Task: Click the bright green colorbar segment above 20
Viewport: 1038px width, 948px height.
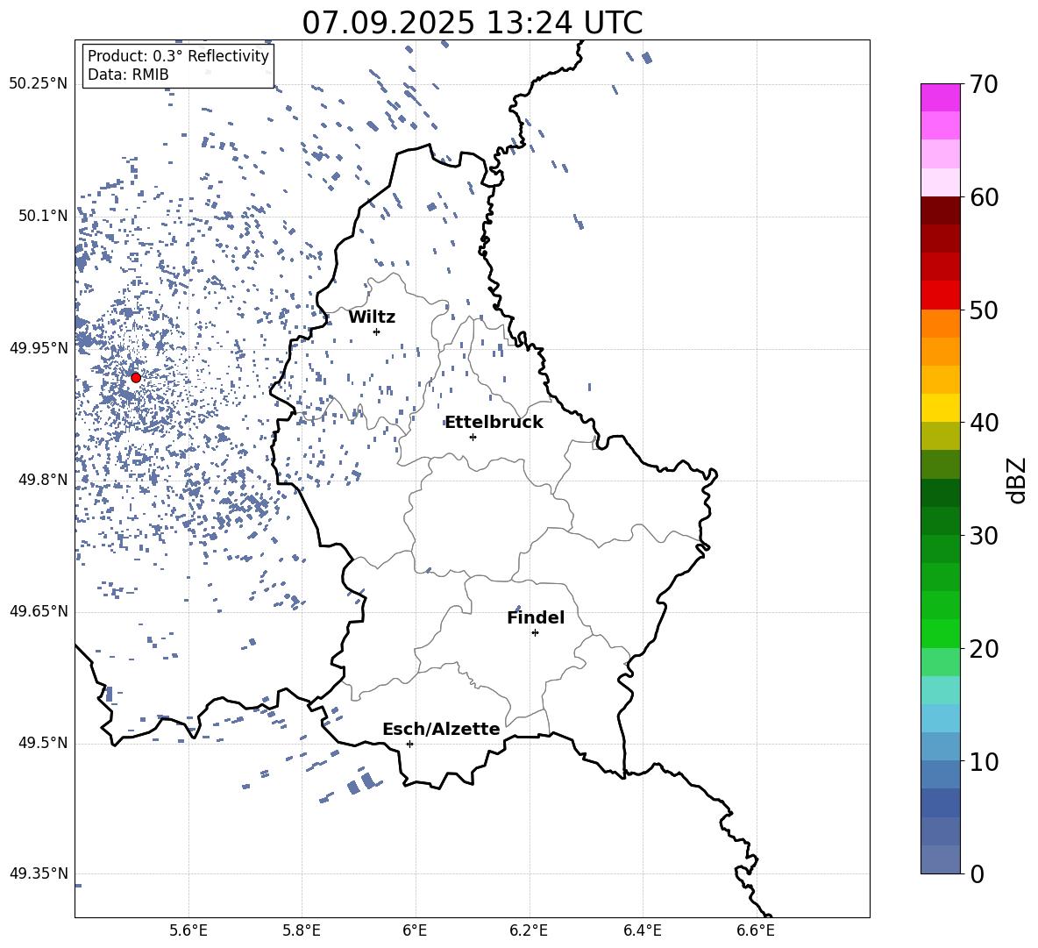Action: point(940,633)
